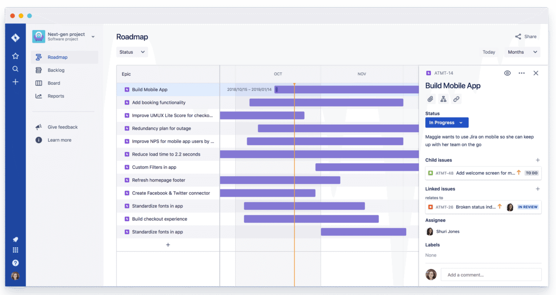Click the create plus icon in sidebar
556x295 pixels.
point(15,82)
